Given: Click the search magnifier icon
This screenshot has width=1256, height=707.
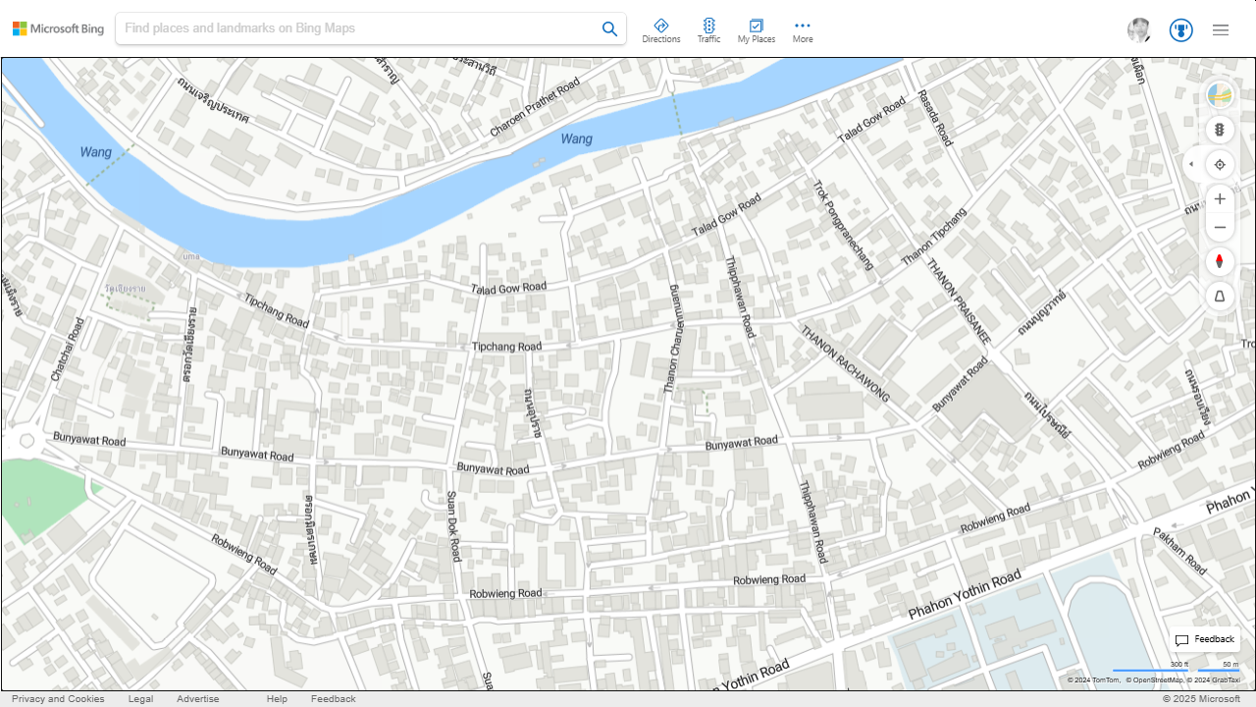Looking at the screenshot, I should click(x=609, y=29).
